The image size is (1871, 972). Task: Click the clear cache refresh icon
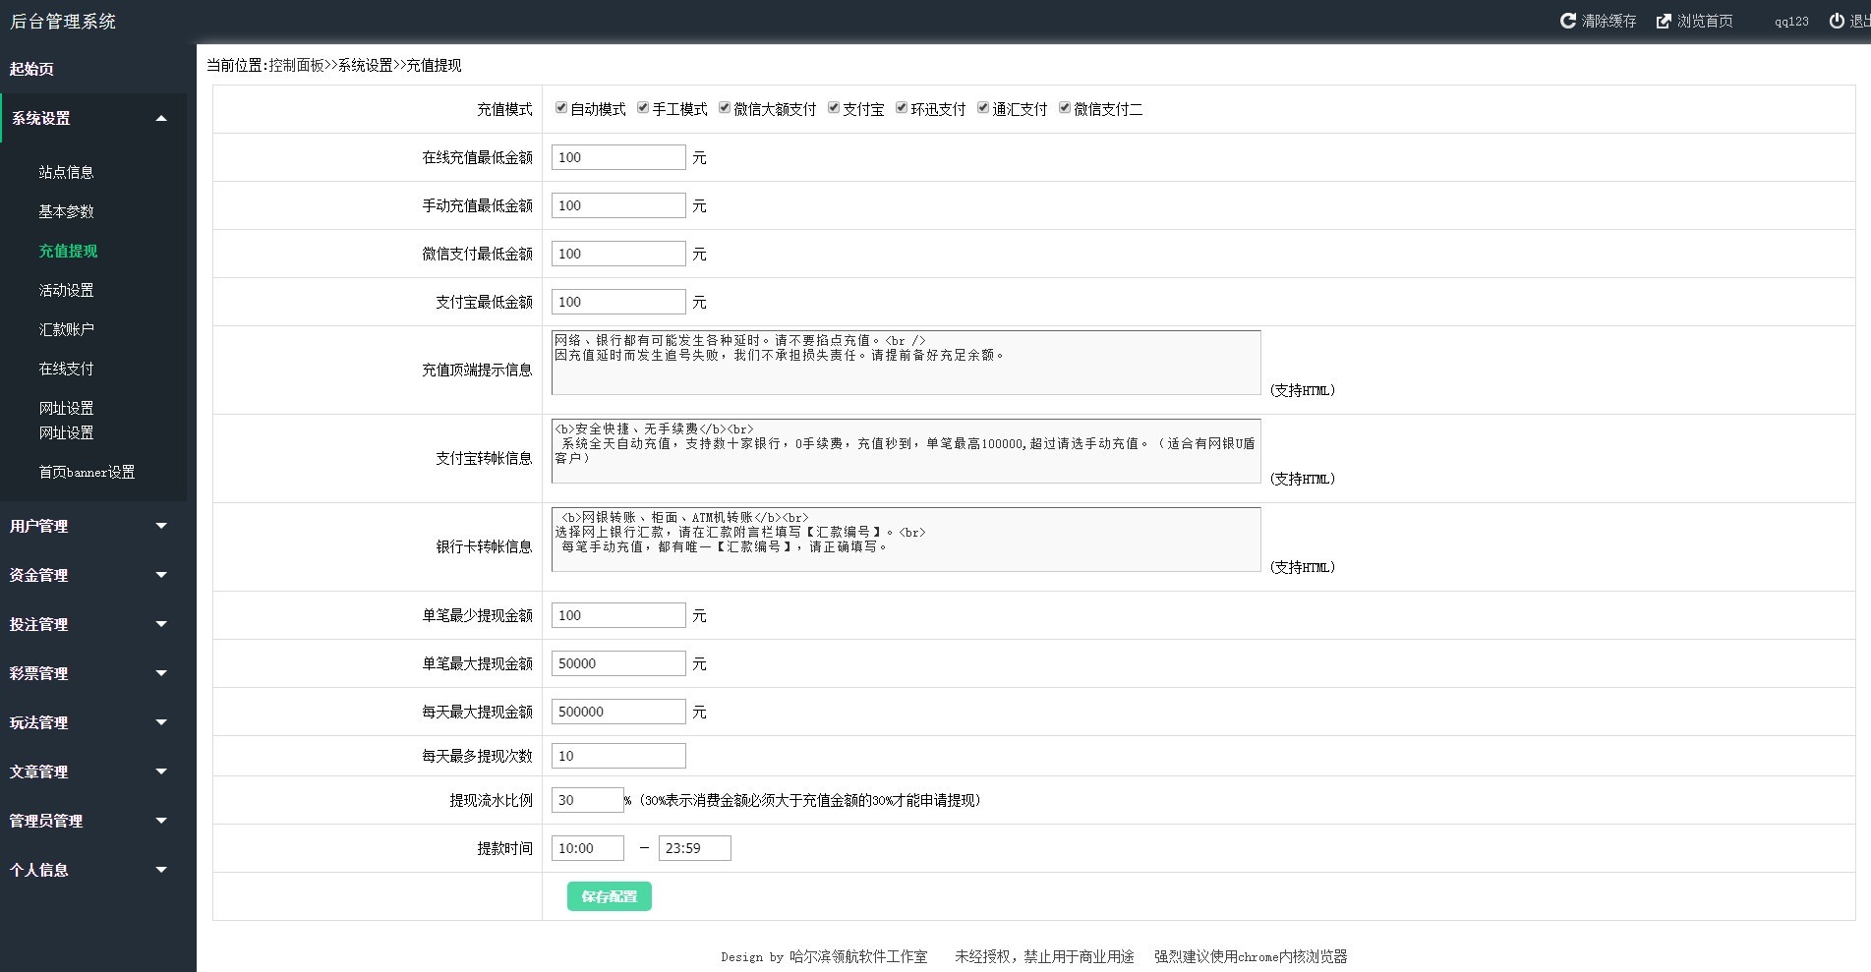[x=1568, y=21]
